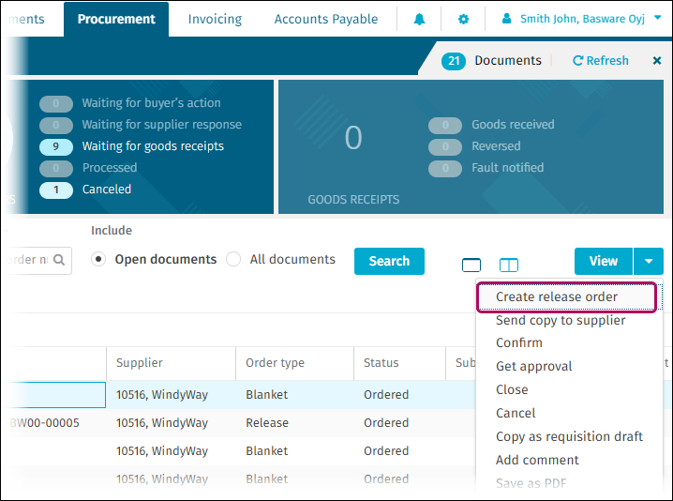Open the notifications bell icon
The width and height of the screenshot is (673, 501).
(x=418, y=19)
